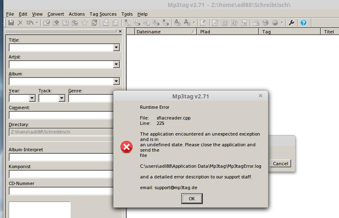This screenshot has width=339, height=218.
Task: Click the Export icon with upward arrow
Action: pyautogui.click(x=215, y=22)
